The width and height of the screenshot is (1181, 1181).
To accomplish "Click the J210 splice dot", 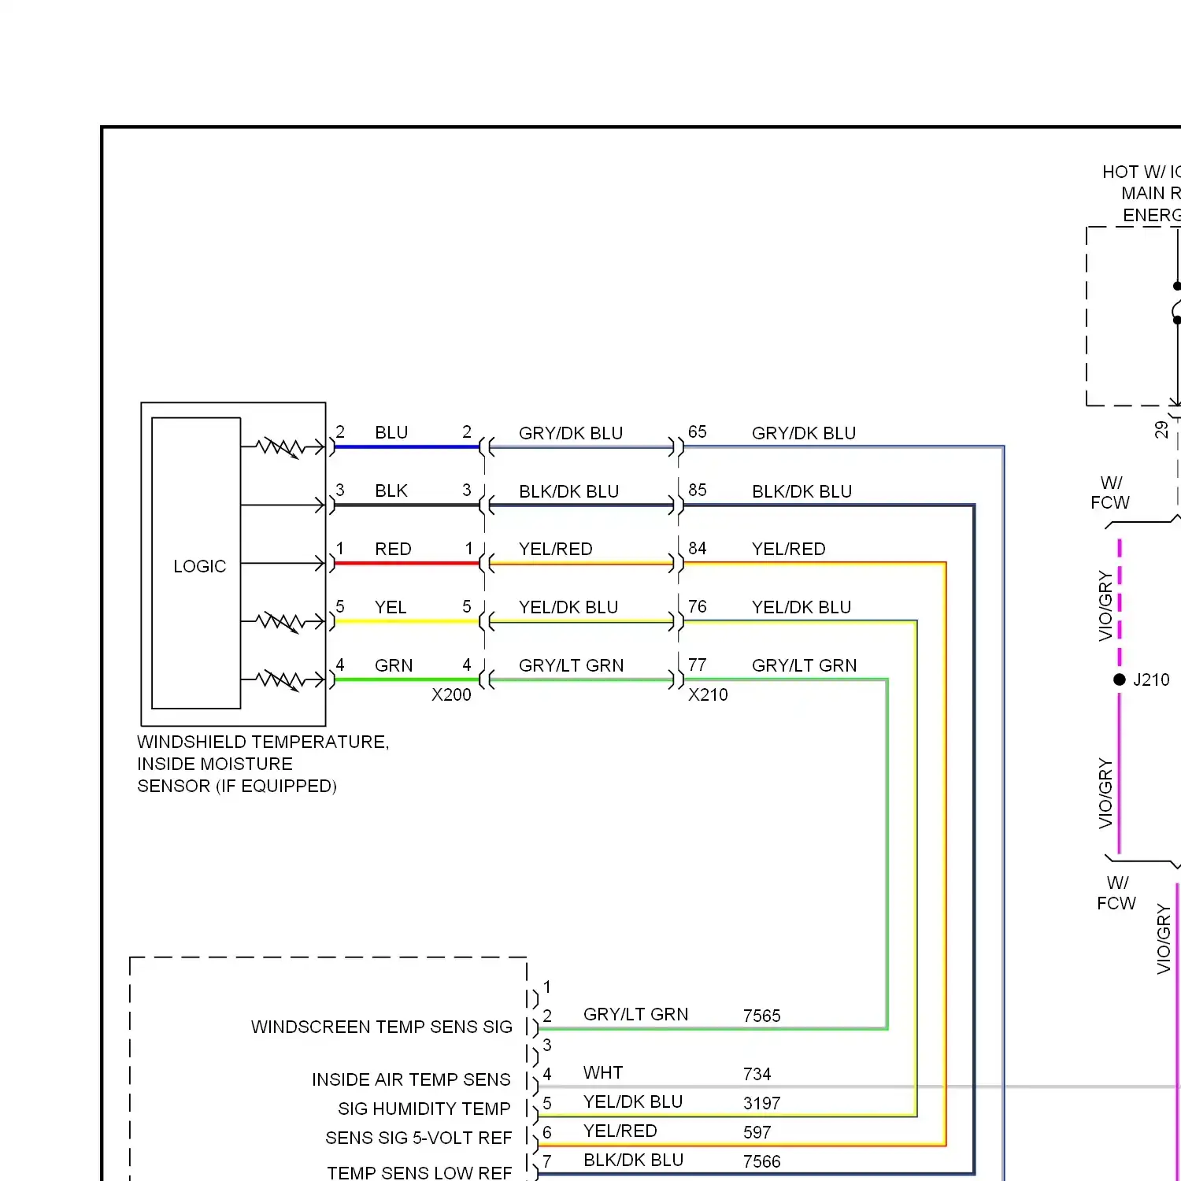I will pyautogui.click(x=1120, y=679).
